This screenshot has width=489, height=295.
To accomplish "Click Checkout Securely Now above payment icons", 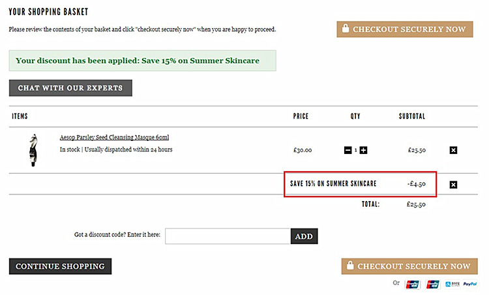I will click(409, 266).
